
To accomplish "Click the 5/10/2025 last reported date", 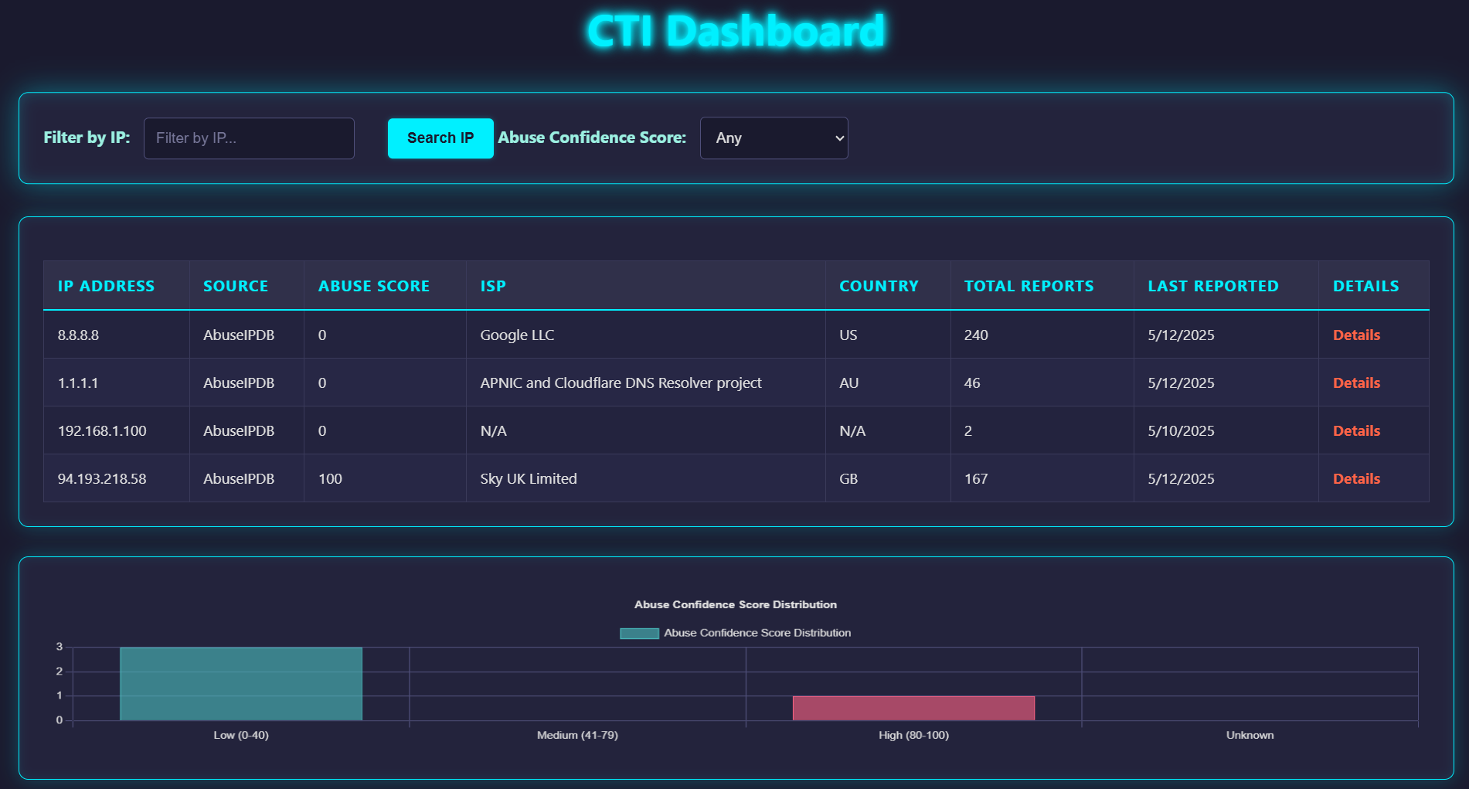I will coord(1181,430).
